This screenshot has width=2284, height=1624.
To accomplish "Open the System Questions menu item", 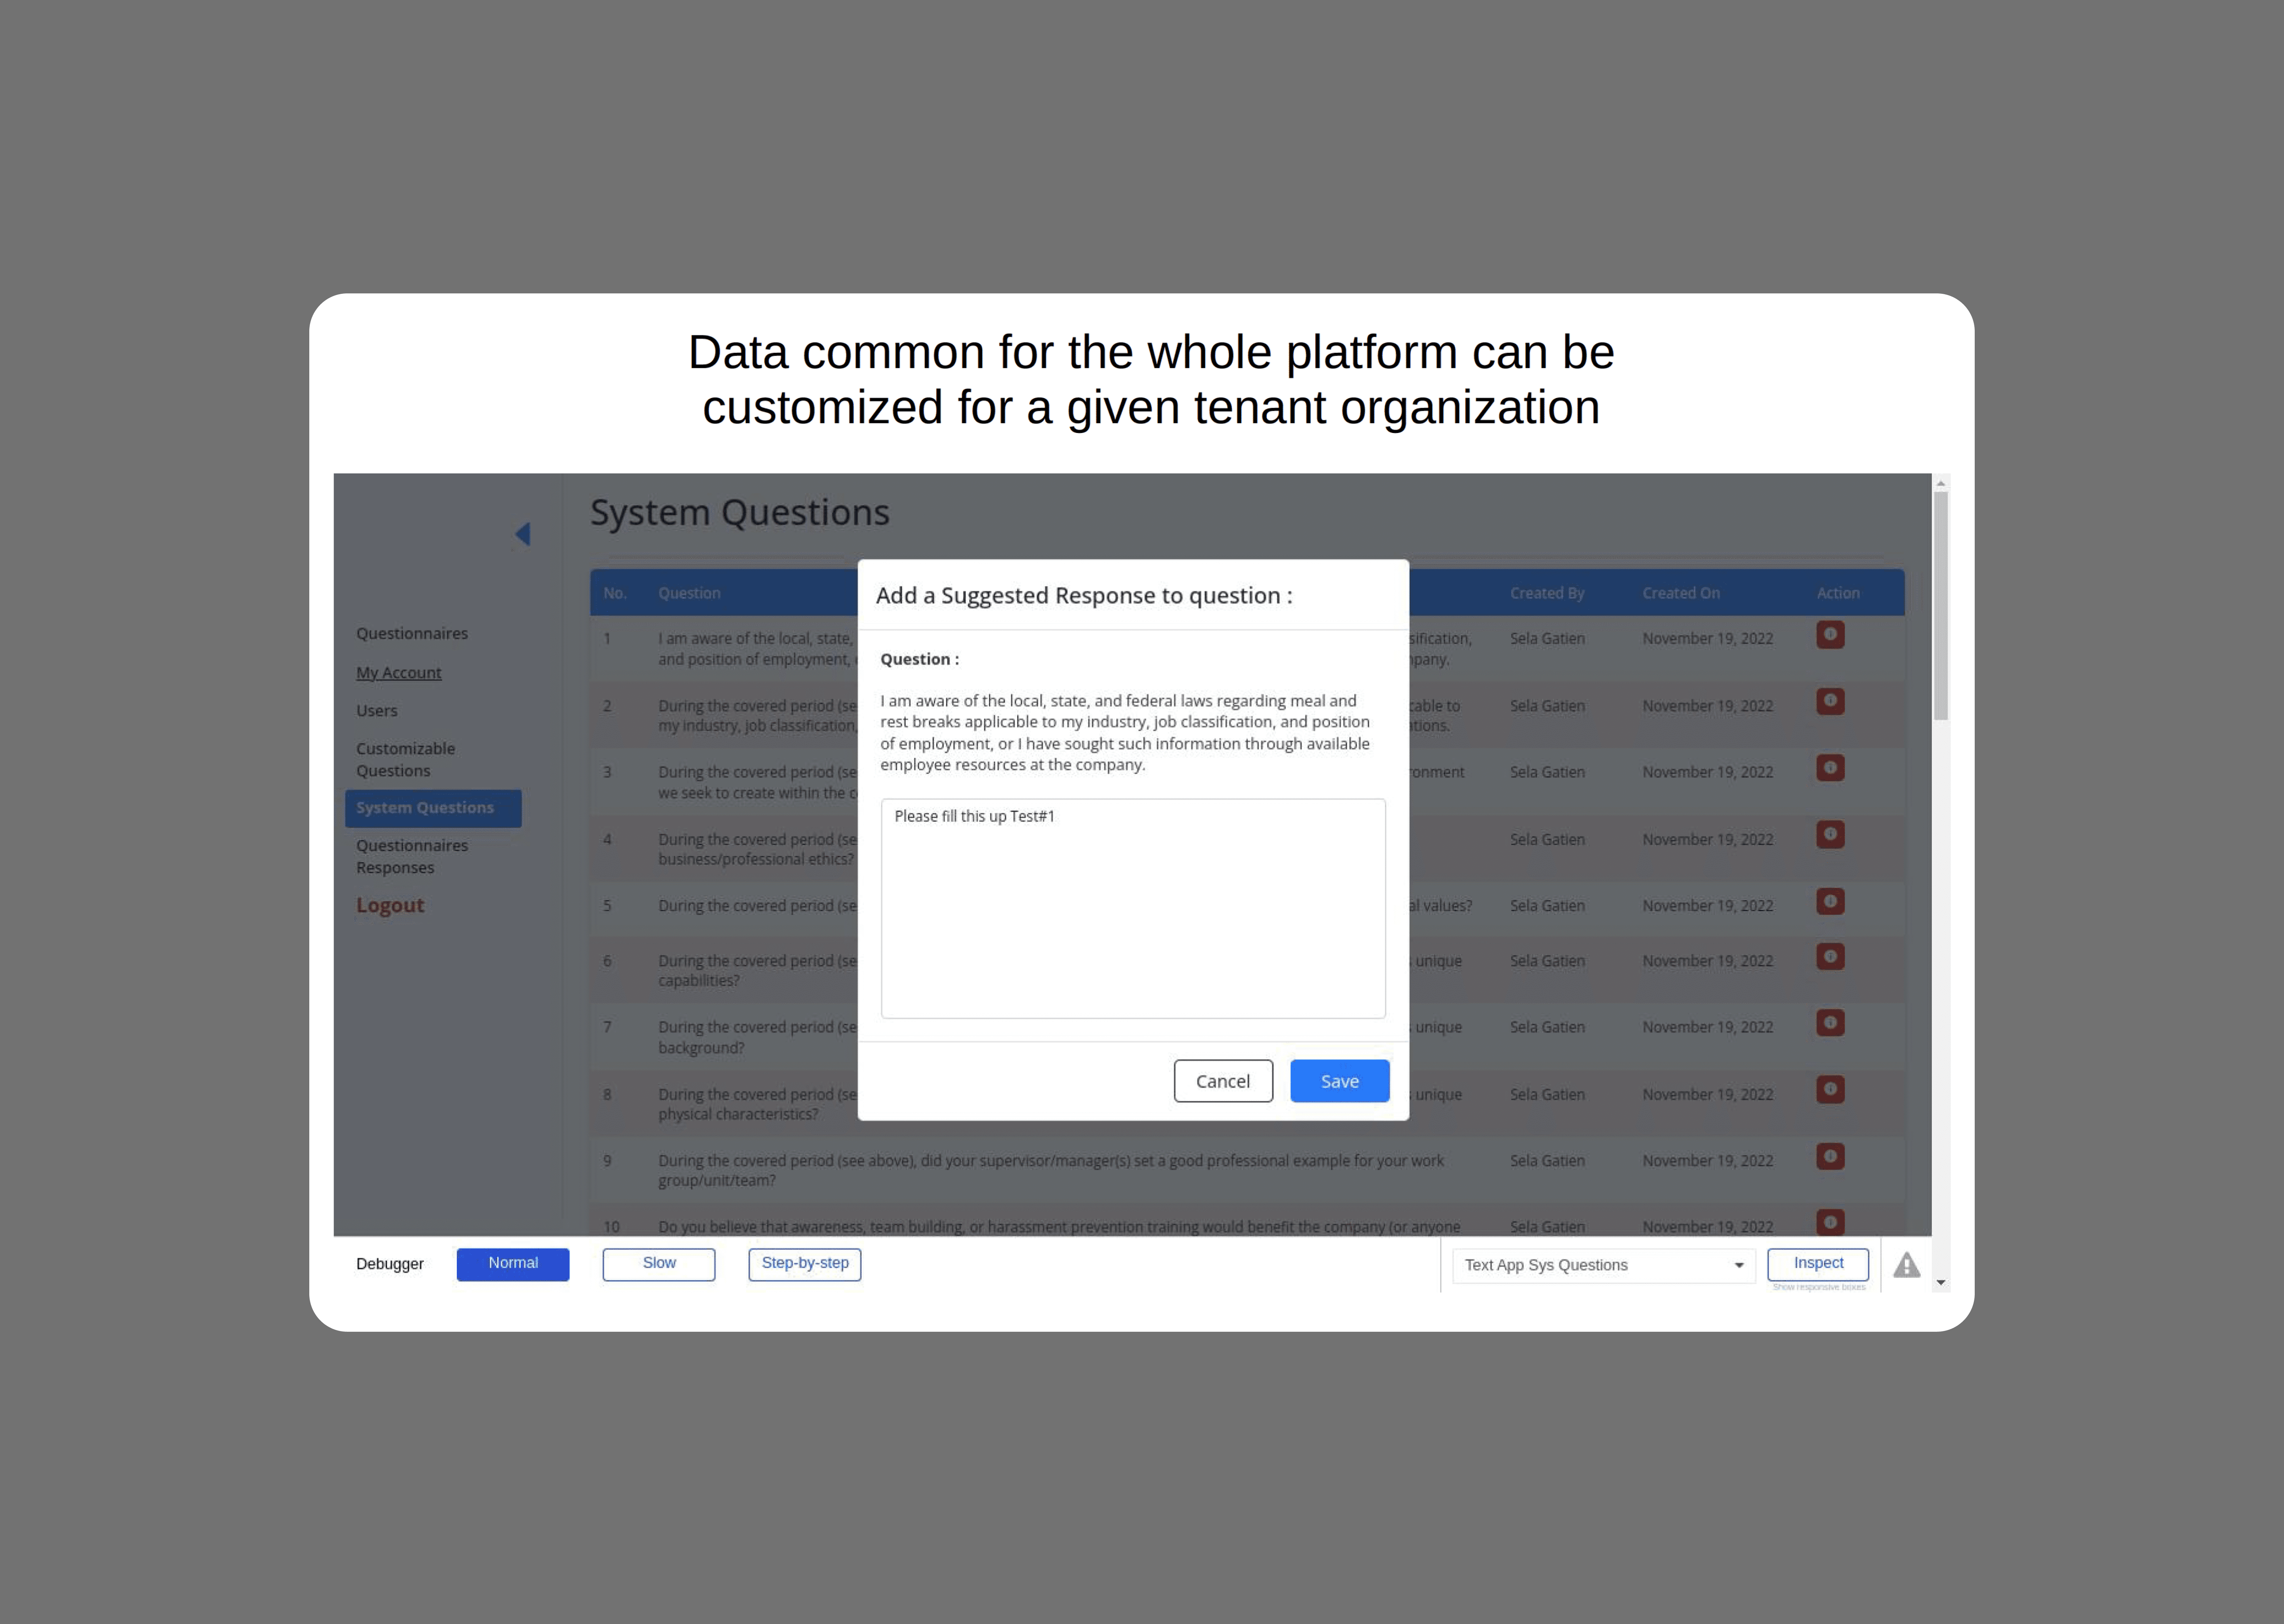I will [x=429, y=807].
